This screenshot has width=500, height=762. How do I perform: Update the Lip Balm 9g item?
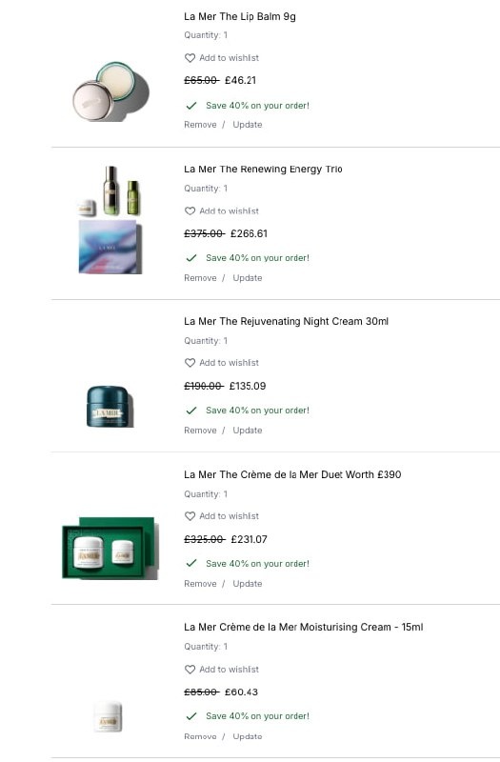click(x=248, y=125)
